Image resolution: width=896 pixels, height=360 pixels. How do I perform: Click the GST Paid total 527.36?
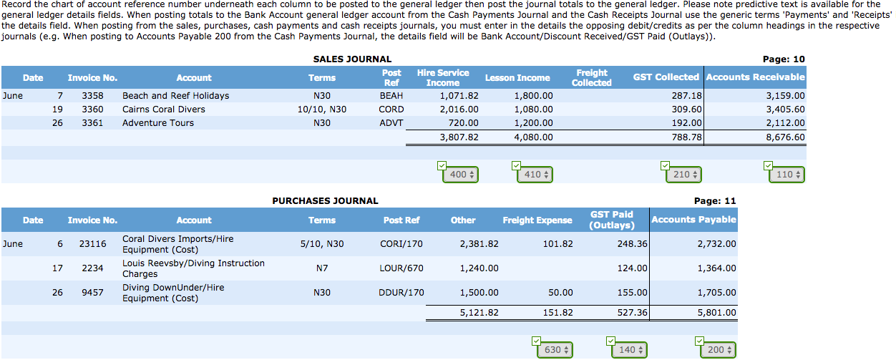pyautogui.click(x=633, y=313)
